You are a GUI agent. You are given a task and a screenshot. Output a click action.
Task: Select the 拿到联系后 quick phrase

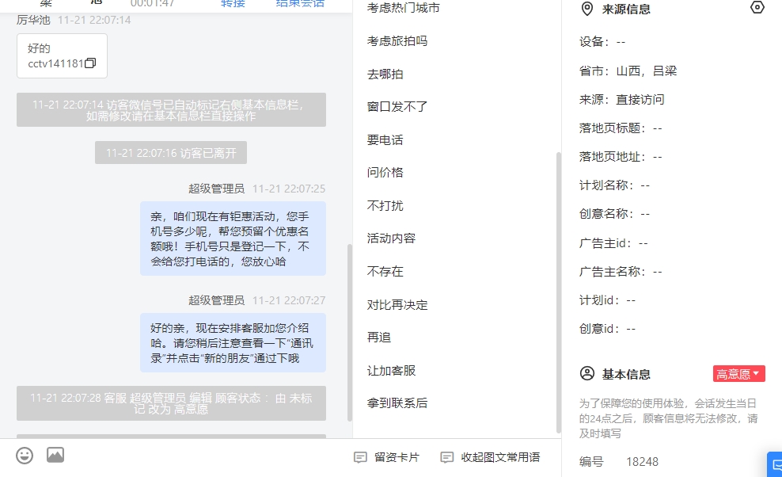coord(397,403)
